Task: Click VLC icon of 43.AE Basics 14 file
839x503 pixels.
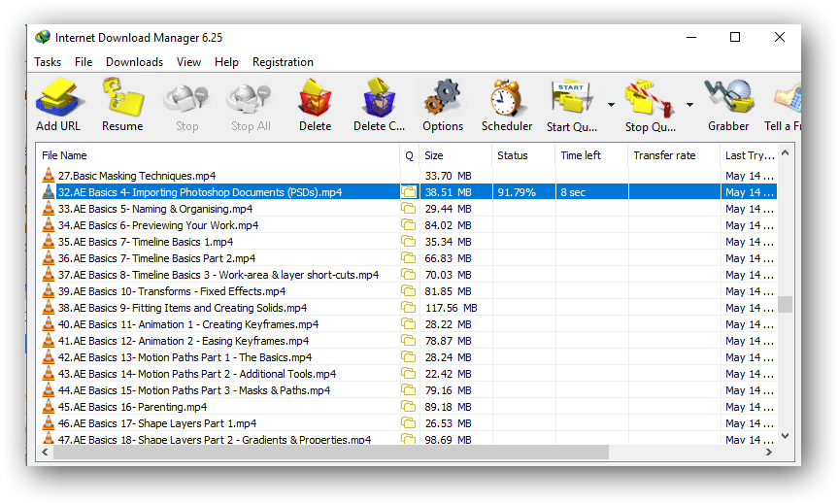Action: tap(49, 374)
